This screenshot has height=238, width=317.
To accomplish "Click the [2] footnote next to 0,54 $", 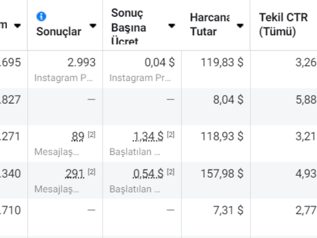I will click(x=171, y=172).
